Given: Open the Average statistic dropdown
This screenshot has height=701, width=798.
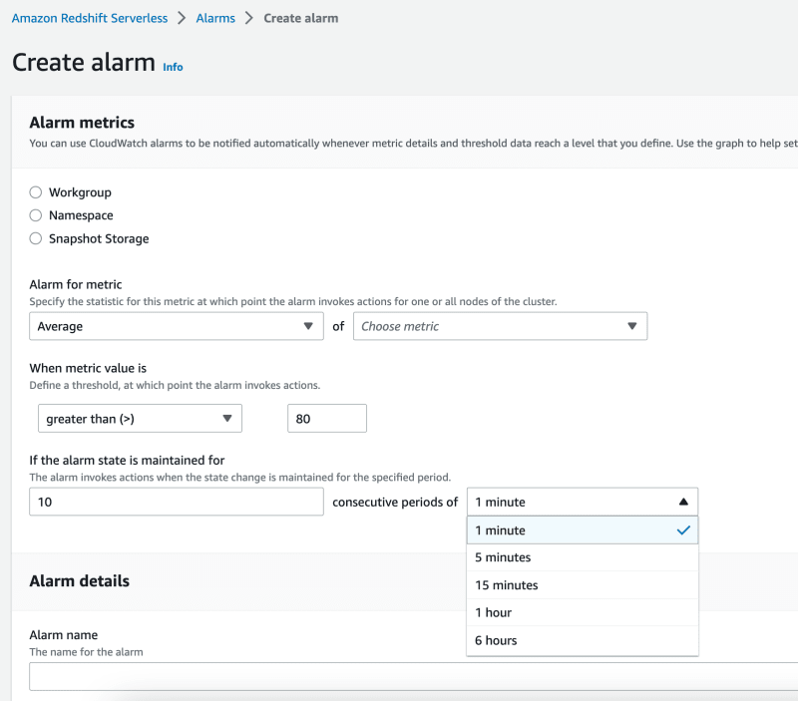Looking at the screenshot, I should coord(177,326).
